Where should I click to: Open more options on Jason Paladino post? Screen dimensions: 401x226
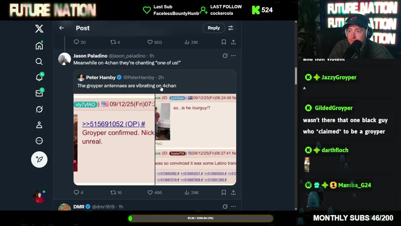tap(233, 56)
